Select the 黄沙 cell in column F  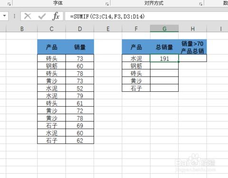click(136, 80)
